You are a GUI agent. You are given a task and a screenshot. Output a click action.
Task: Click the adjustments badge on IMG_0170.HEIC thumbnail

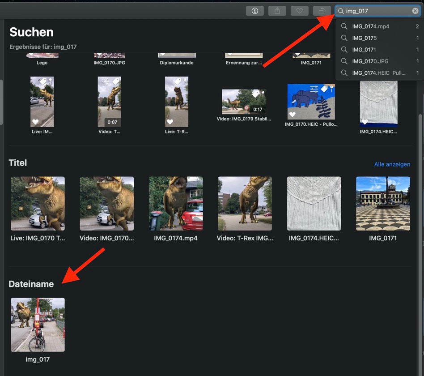[x=314, y=88]
